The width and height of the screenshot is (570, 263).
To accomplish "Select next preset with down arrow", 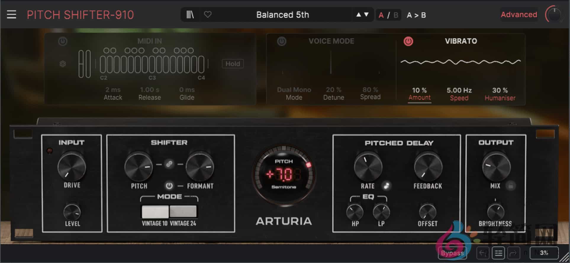I will pos(366,14).
